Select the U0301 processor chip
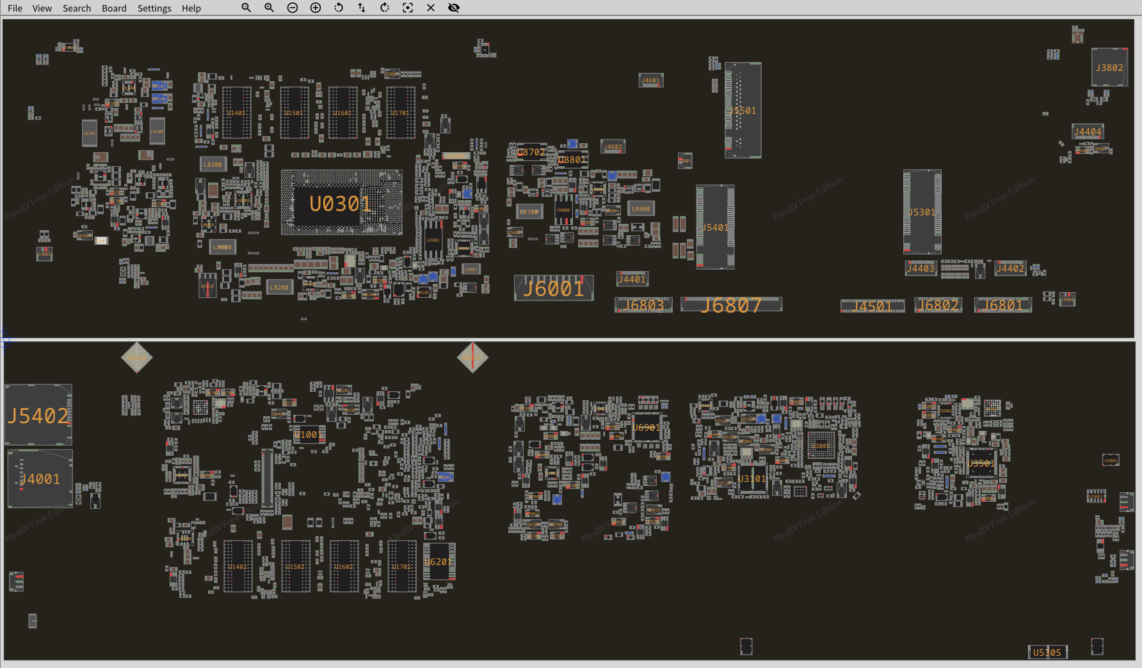The height and width of the screenshot is (668, 1142). [340, 204]
